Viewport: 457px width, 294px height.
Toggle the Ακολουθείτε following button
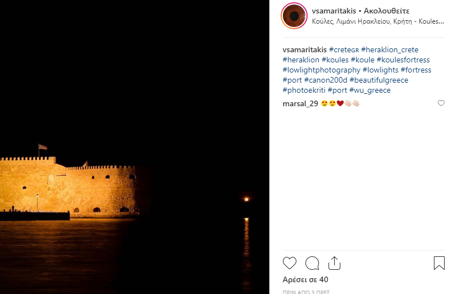[x=387, y=11]
